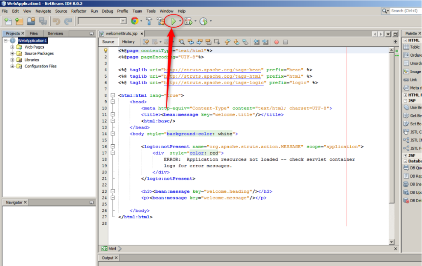Click the Last Edit icon in editor toolbar
Screen dimensions: 422x266
146,42
